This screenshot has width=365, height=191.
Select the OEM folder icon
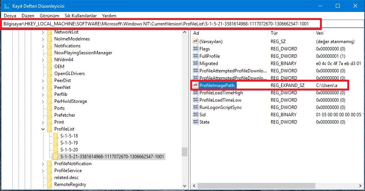pyautogui.click(x=49, y=67)
